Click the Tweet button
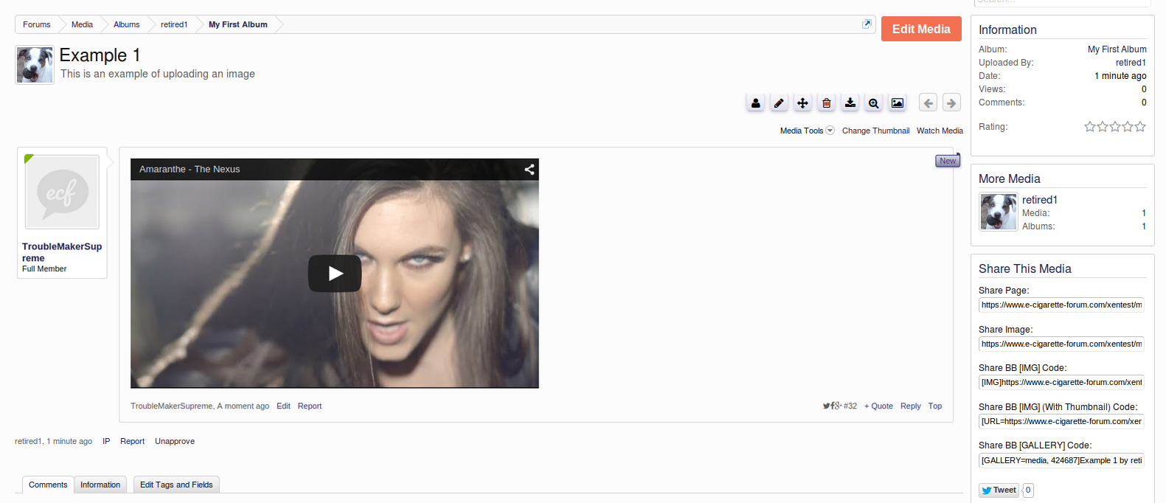The image size is (1166, 503). [x=999, y=490]
